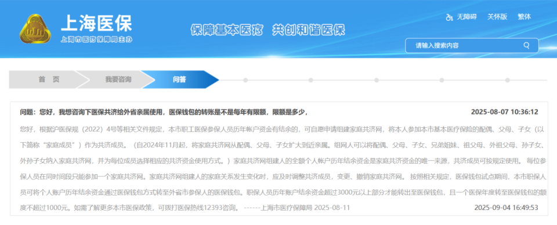557x225 pixels.
Task: Go to 首页 breadcrumb step
Action: tap(49, 80)
